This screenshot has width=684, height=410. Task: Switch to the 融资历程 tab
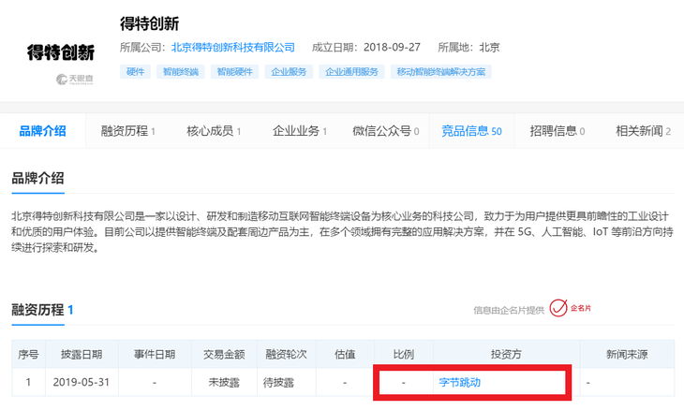tap(128, 131)
